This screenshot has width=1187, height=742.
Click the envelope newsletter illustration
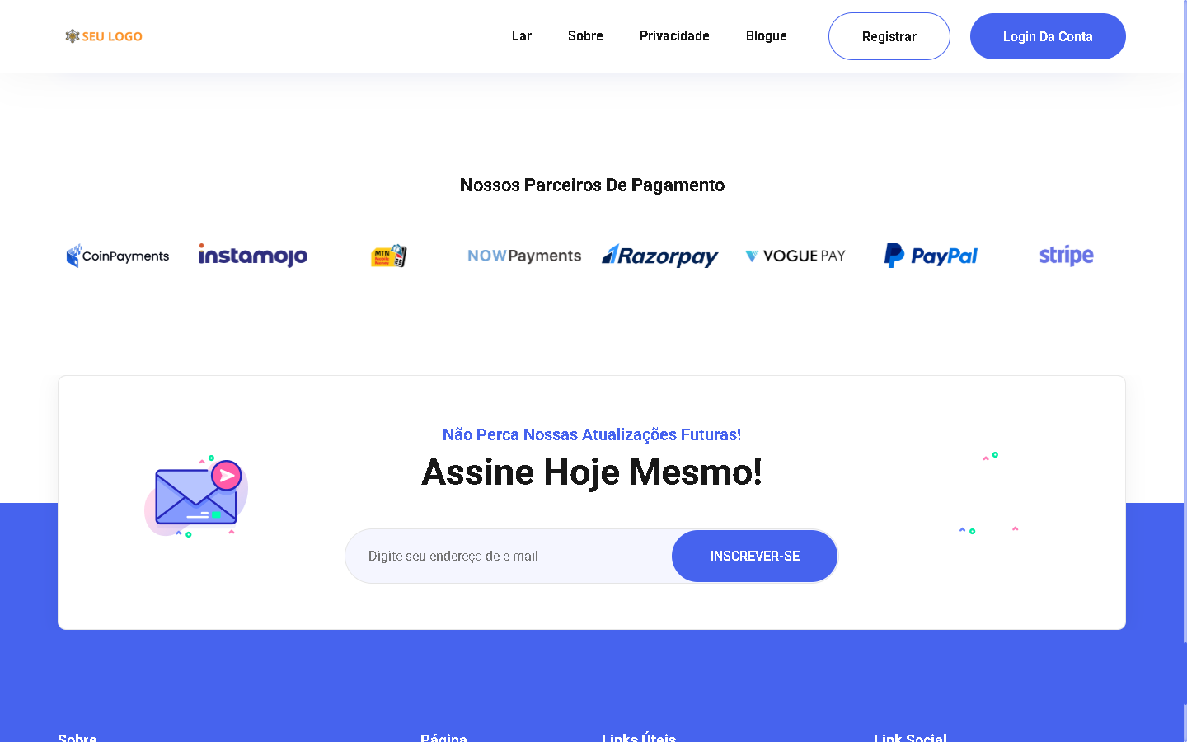(x=196, y=496)
